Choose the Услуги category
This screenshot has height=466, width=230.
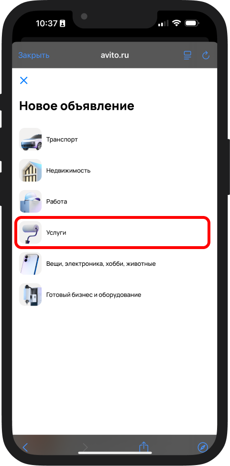113,233
